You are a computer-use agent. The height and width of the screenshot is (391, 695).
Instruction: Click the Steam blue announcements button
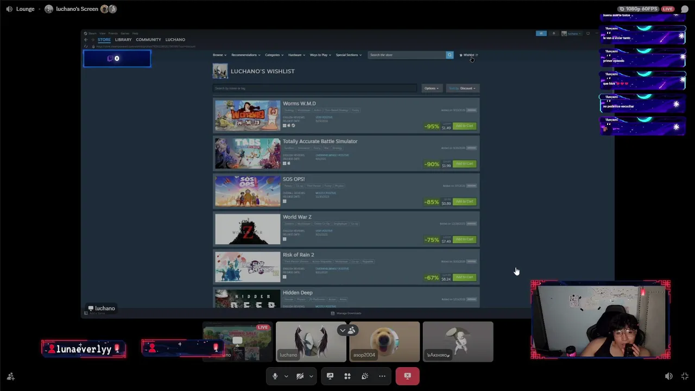[x=541, y=33]
